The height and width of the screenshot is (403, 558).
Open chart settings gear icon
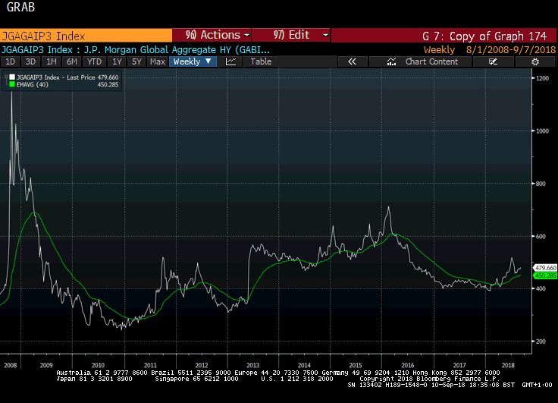[x=535, y=61]
